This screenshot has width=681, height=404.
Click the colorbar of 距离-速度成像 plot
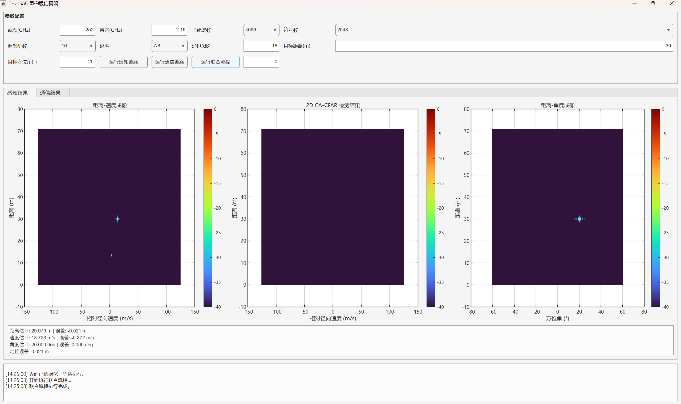point(208,208)
